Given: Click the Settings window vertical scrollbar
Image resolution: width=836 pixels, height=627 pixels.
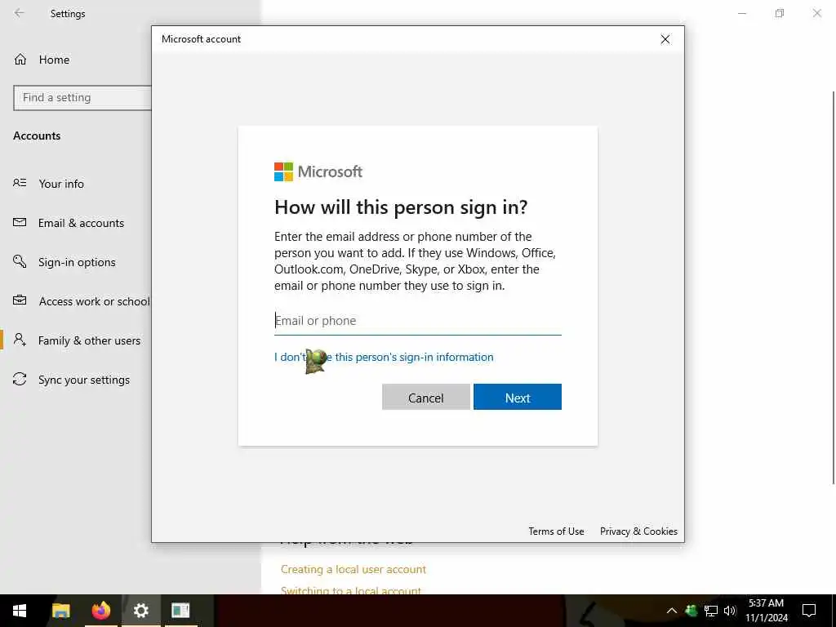Looking at the screenshot, I should pyautogui.click(x=833, y=288).
